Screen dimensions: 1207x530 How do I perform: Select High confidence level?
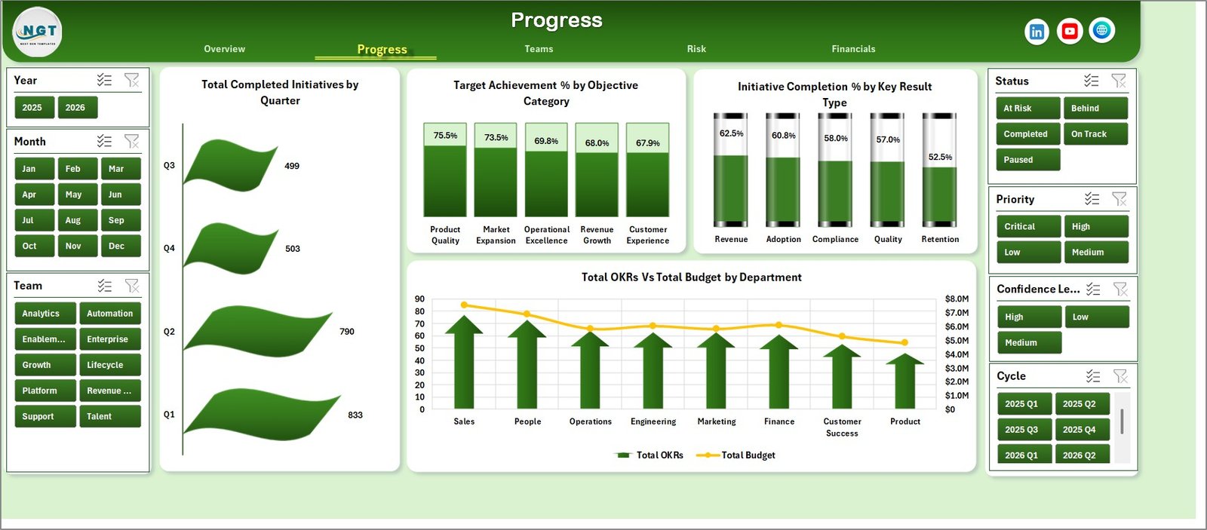(1030, 317)
